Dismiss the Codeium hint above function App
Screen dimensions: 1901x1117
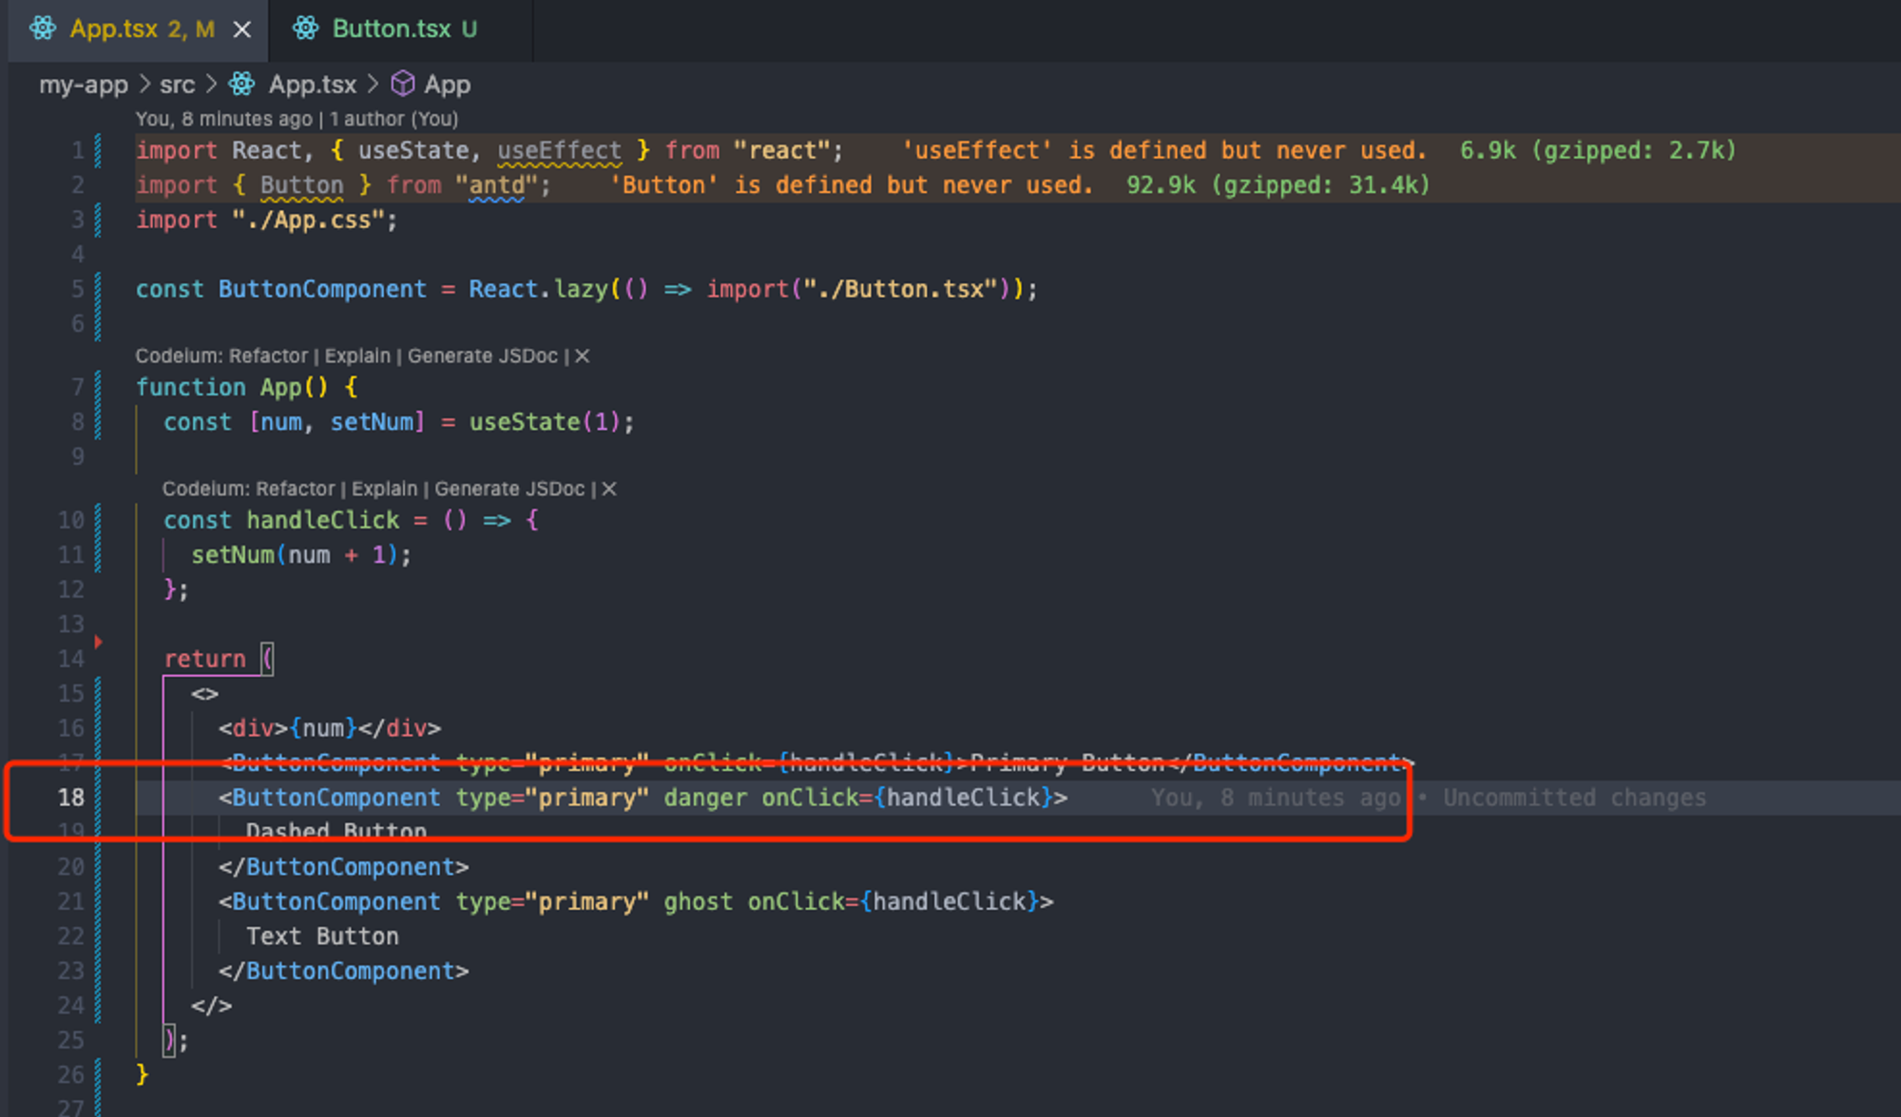(x=584, y=356)
